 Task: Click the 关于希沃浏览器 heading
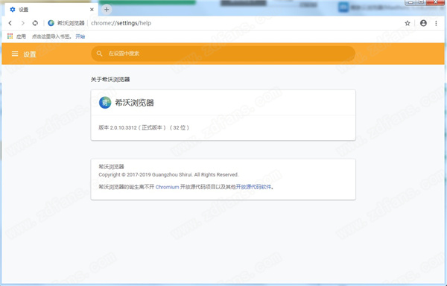pyautogui.click(x=110, y=80)
